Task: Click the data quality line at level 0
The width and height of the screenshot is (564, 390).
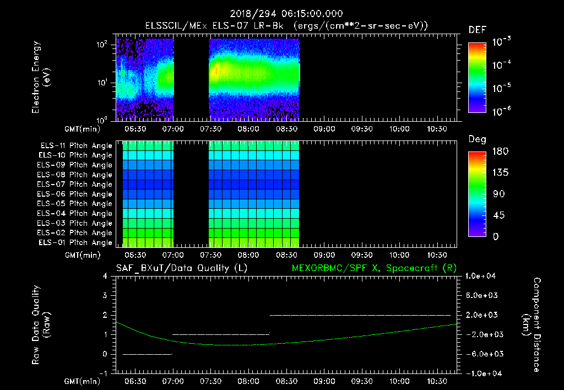Action: (148, 354)
